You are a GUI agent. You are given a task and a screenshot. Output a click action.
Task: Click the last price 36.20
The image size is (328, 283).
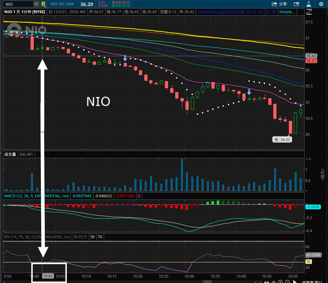coord(87,4)
